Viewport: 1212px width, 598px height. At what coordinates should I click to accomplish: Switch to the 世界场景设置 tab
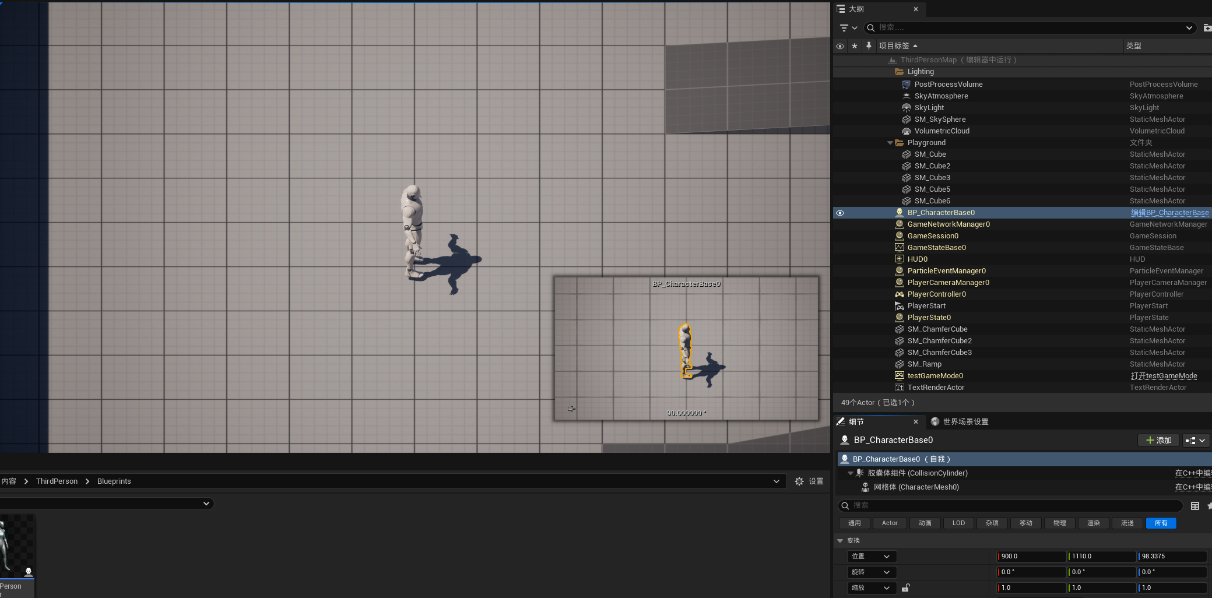tap(959, 421)
